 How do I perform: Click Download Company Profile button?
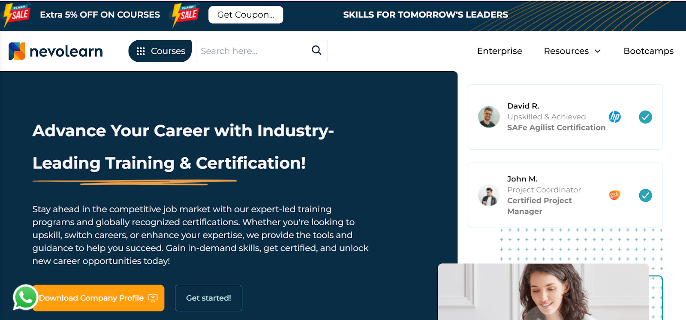(x=98, y=298)
